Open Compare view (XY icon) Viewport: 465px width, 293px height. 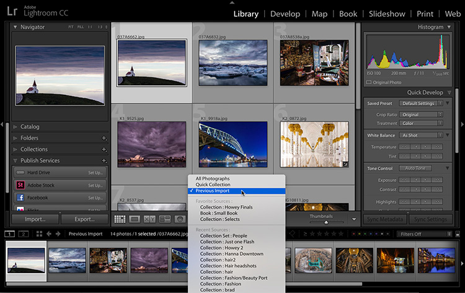[x=149, y=219]
